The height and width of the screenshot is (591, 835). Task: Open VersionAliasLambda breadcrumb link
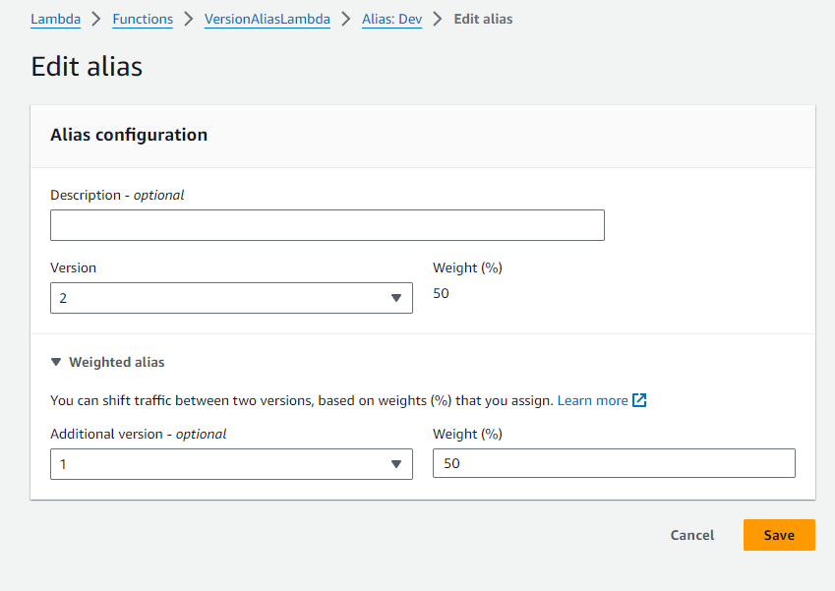click(267, 19)
